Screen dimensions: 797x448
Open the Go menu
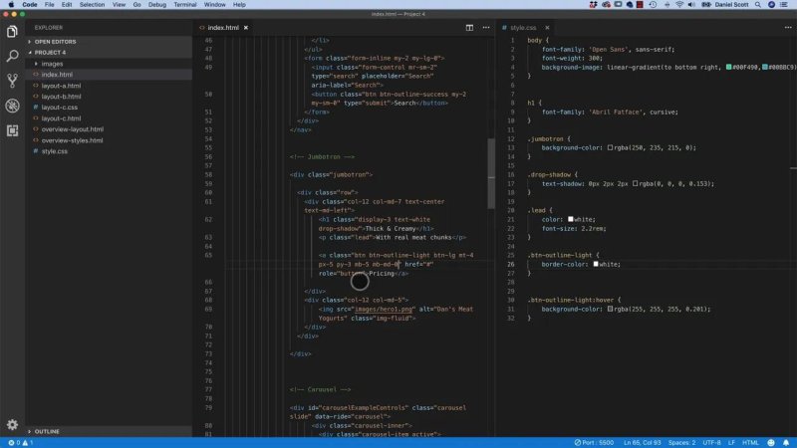coord(137,5)
